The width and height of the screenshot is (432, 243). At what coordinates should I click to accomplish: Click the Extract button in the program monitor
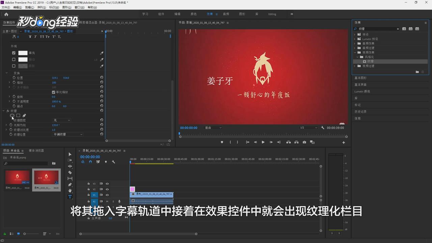[x=296, y=142]
